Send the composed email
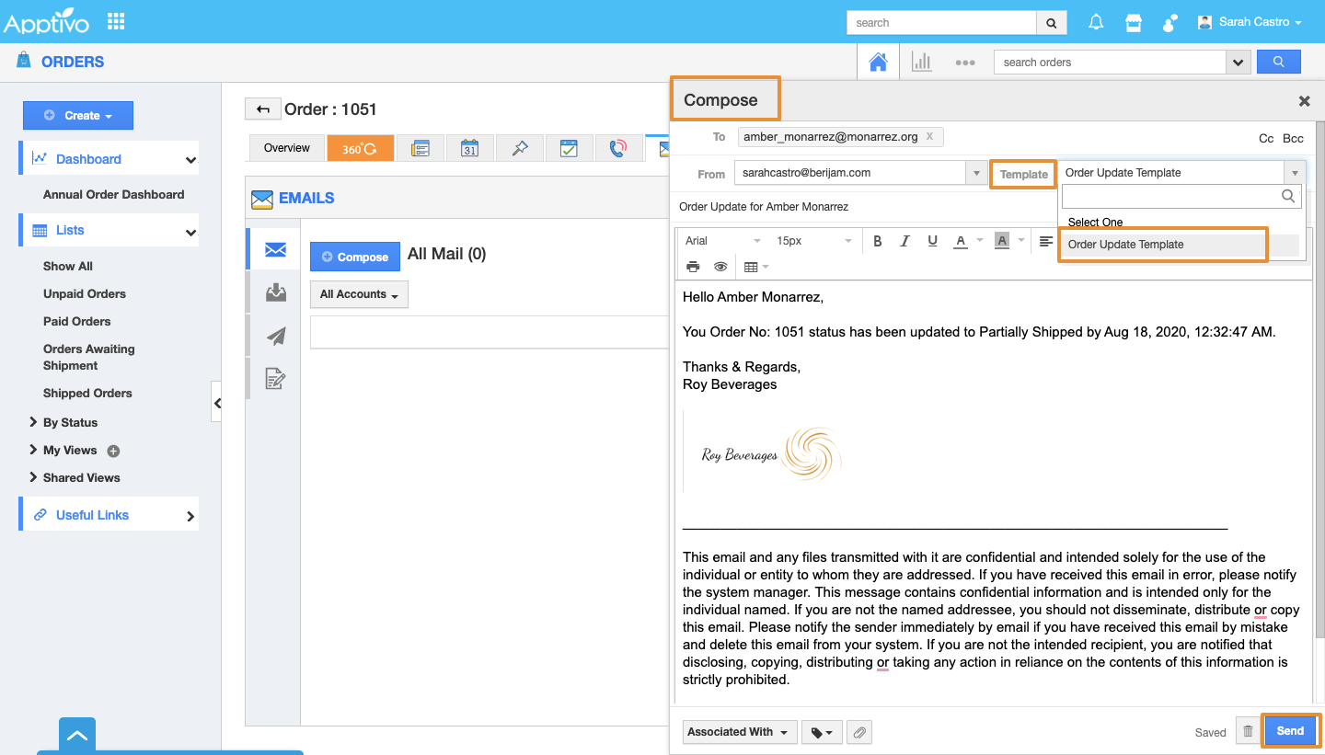Image resolution: width=1325 pixels, height=755 pixels. (x=1289, y=731)
